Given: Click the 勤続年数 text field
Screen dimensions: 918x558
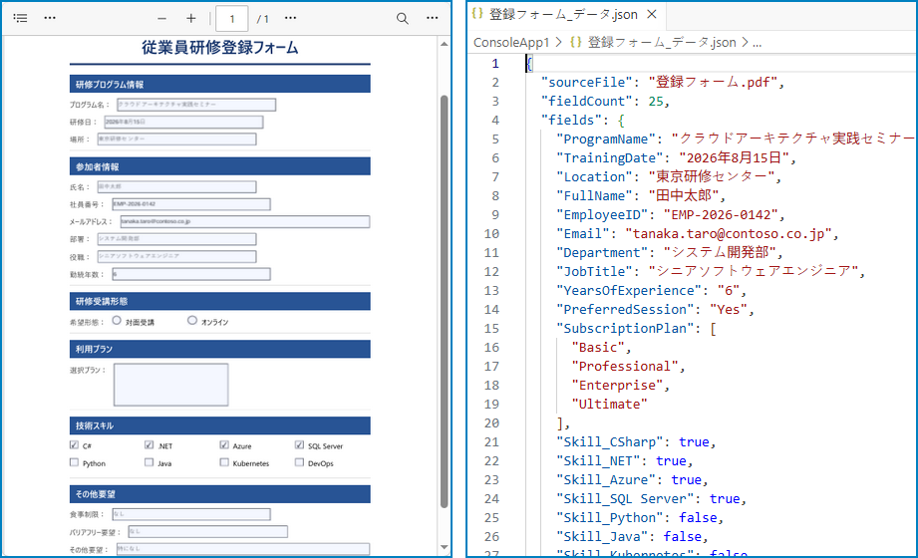Looking at the screenshot, I should [190, 274].
